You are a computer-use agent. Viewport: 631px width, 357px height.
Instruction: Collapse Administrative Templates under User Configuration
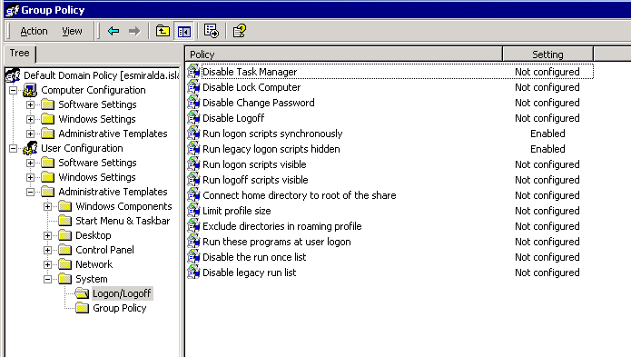tap(31, 192)
